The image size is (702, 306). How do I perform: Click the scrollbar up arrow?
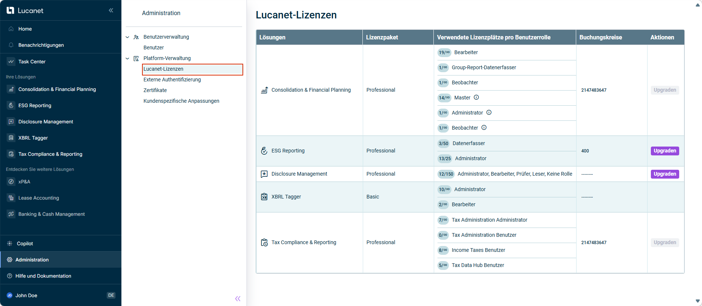point(698,5)
